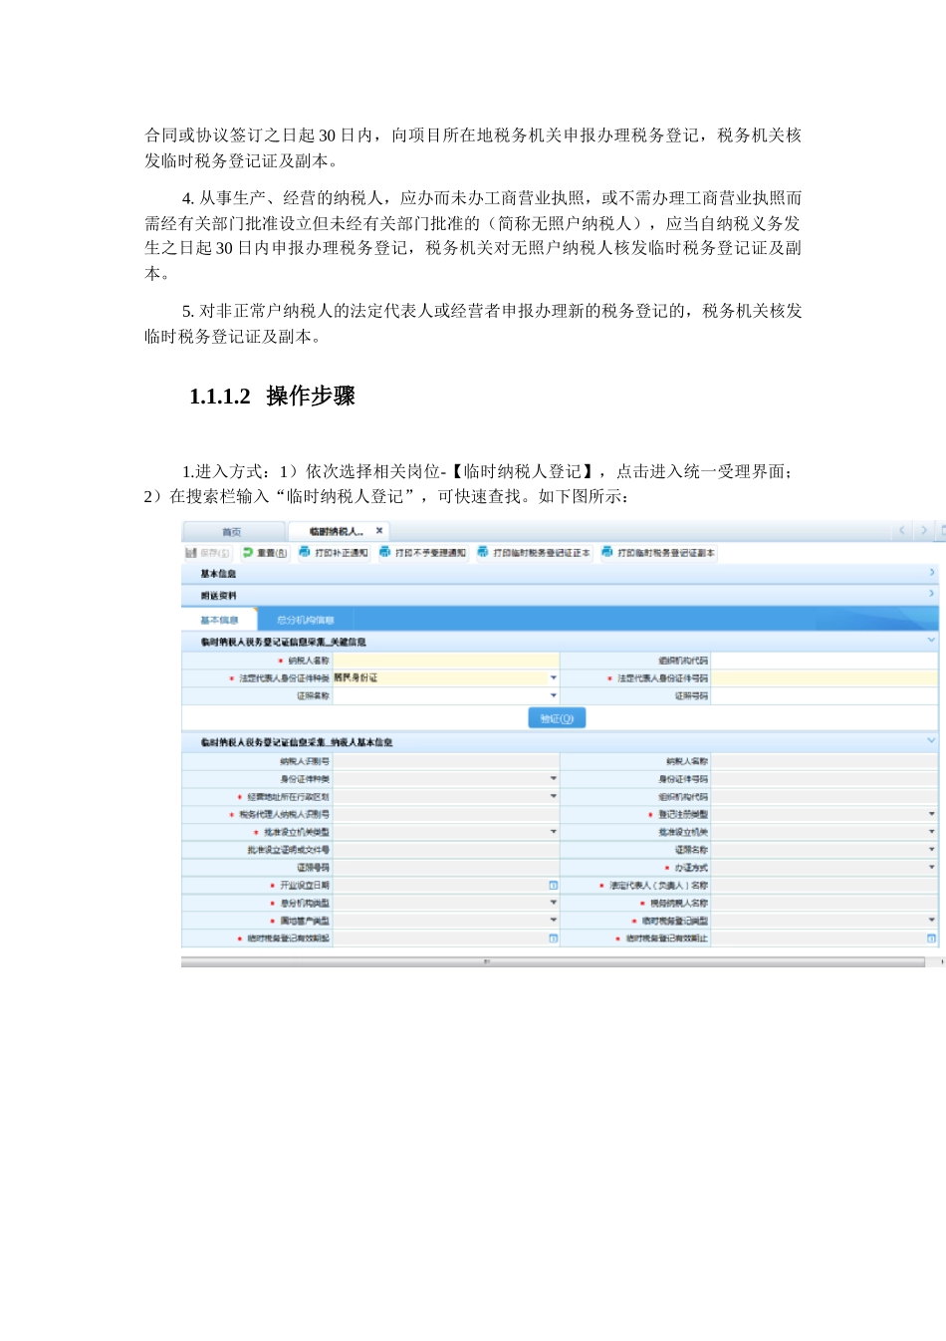Click the 税务代理人纳税人识别号 input field
Viewport: 946px width, 1341px height.
[445, 814]
